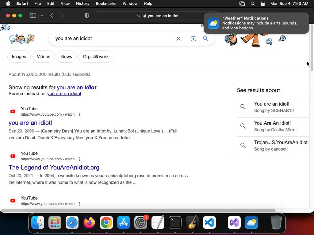Open the History menu
This screenshot has width=314, height=235.
coord(82,4)
